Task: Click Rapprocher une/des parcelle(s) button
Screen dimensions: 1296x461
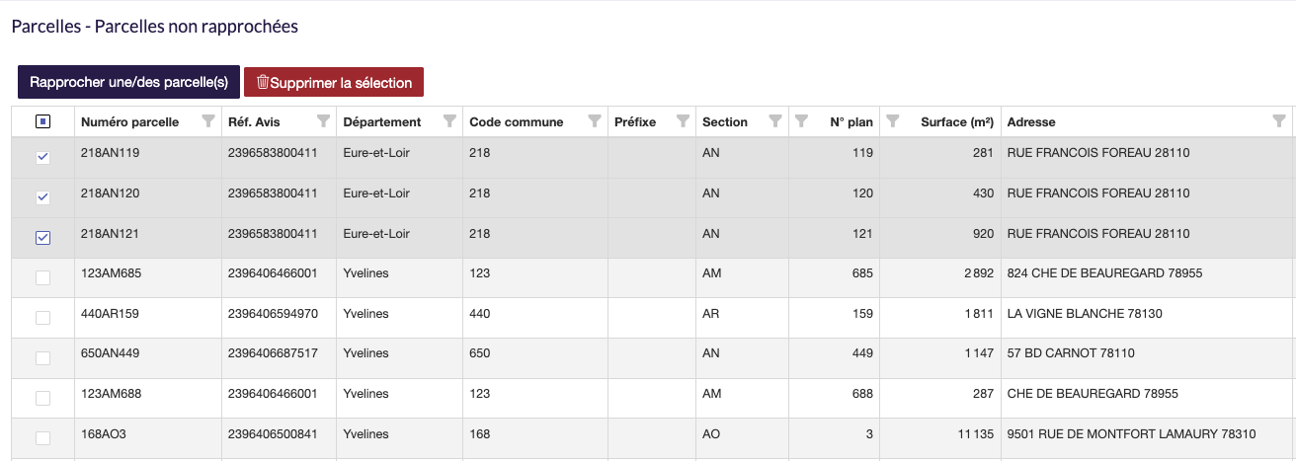Action: click(128, 82)
